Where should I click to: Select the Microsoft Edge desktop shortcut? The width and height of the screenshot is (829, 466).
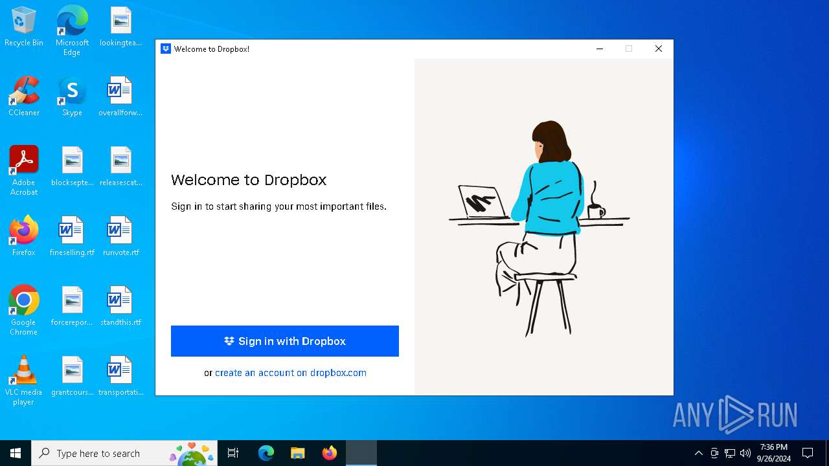pyautogui.click(x=72, y=30)
